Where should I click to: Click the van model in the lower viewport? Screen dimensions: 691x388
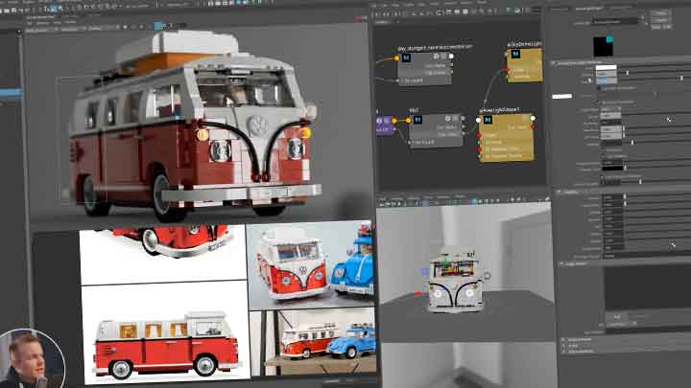pyautogui.click(x=455, y=281)
